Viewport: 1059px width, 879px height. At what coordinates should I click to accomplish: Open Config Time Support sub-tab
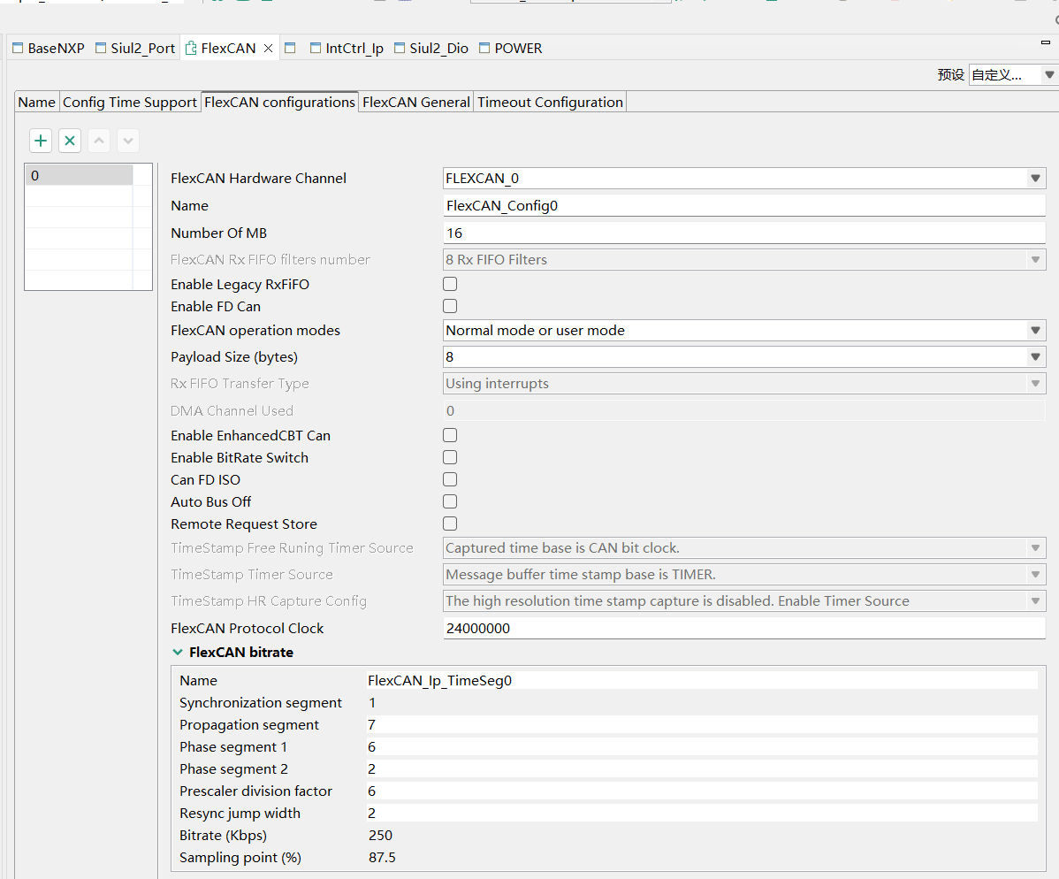[130, 102]
